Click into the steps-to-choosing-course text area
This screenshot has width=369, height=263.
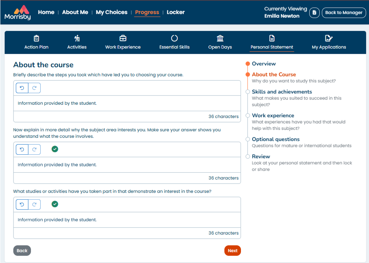[x=127, y=103]
